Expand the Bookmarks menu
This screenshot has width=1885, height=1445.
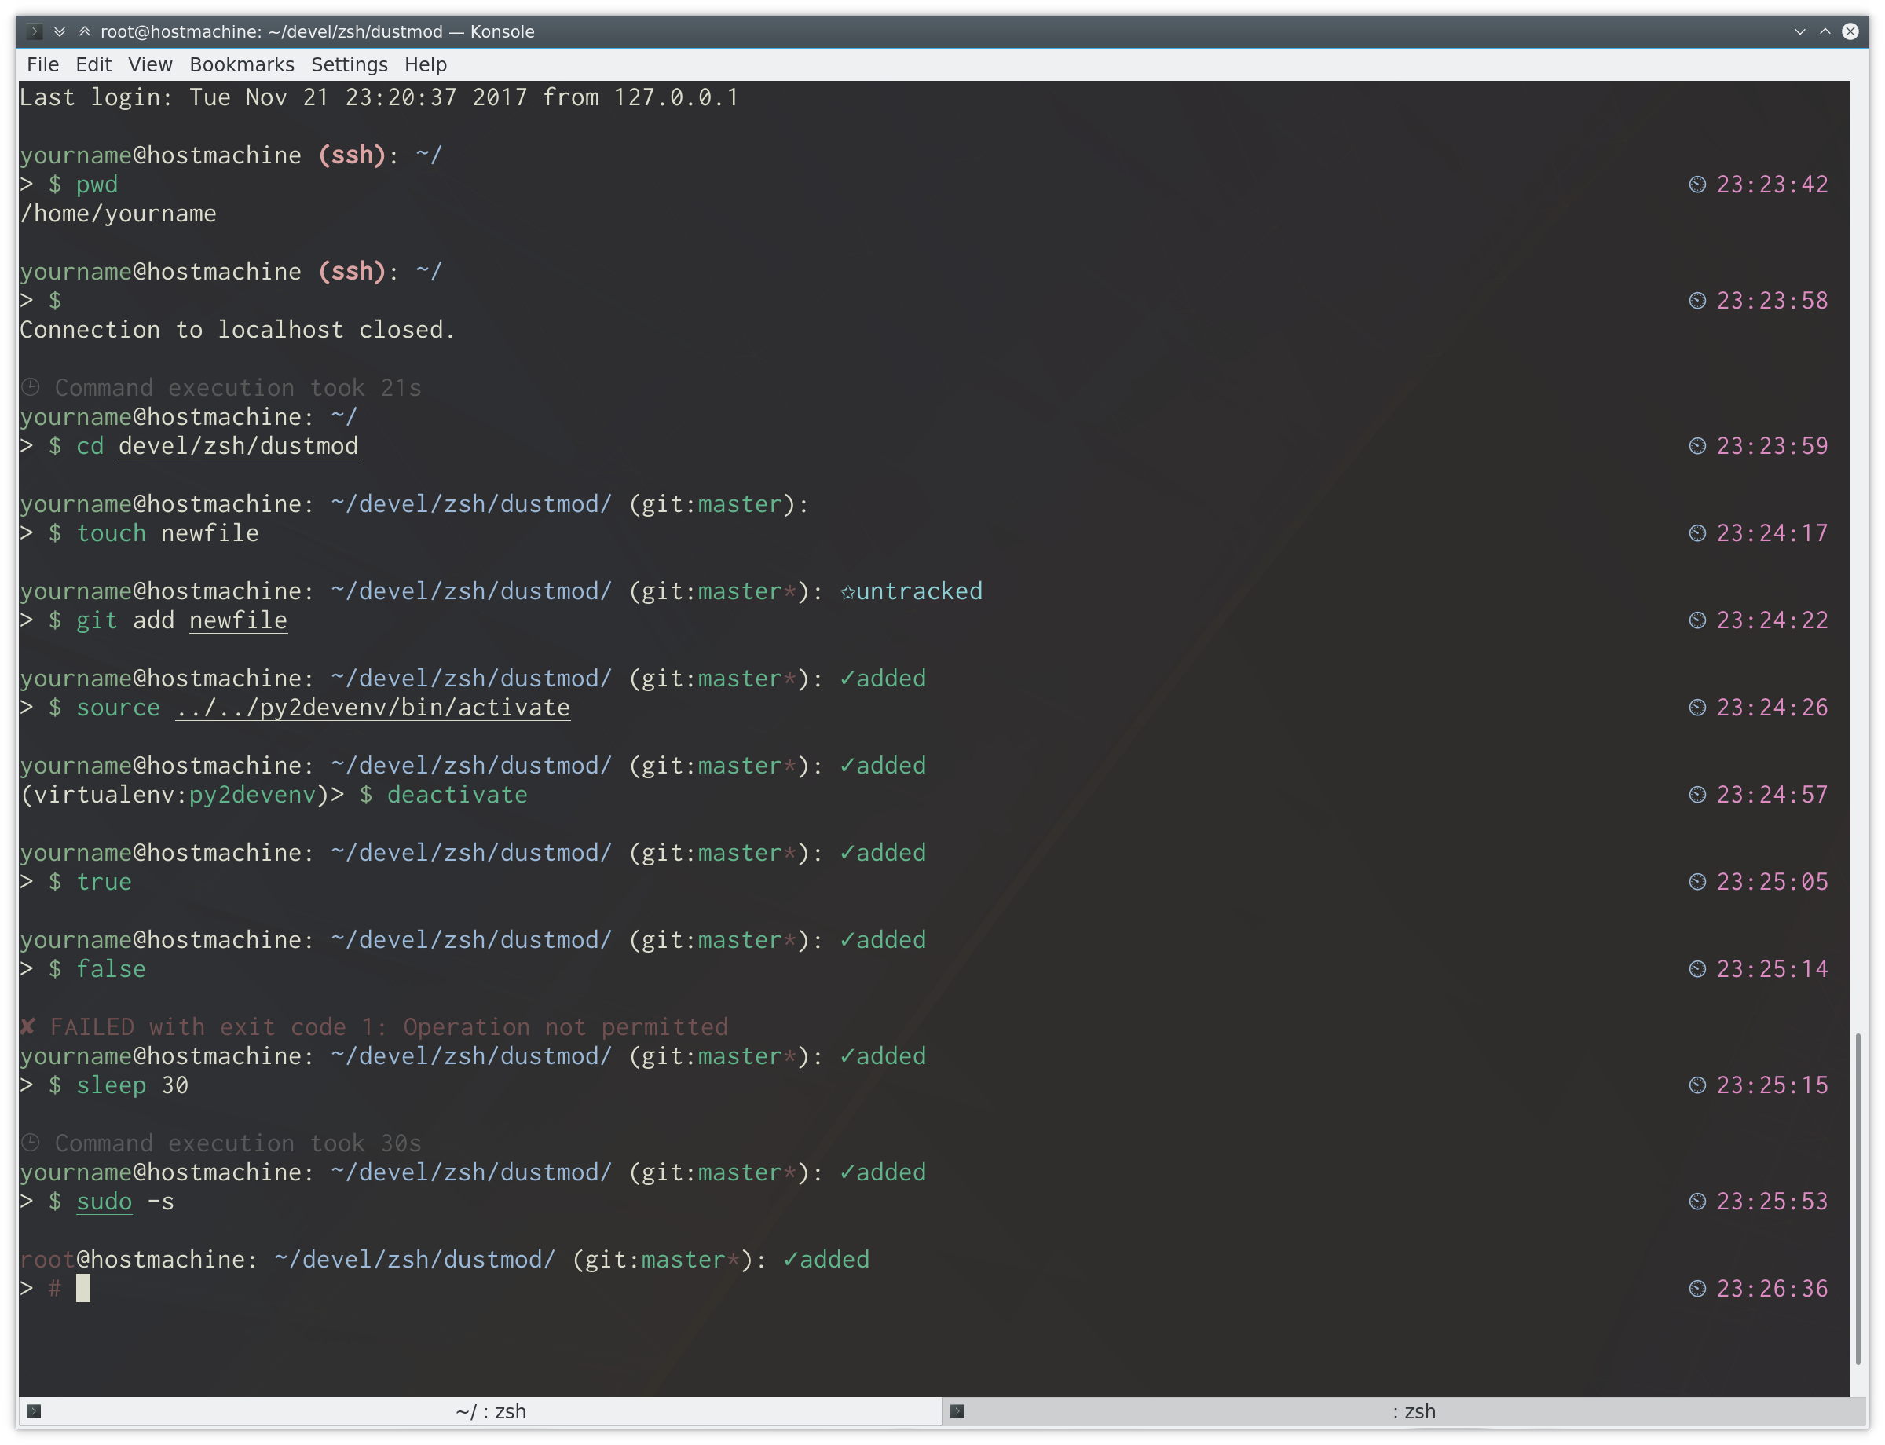point(242,64)
